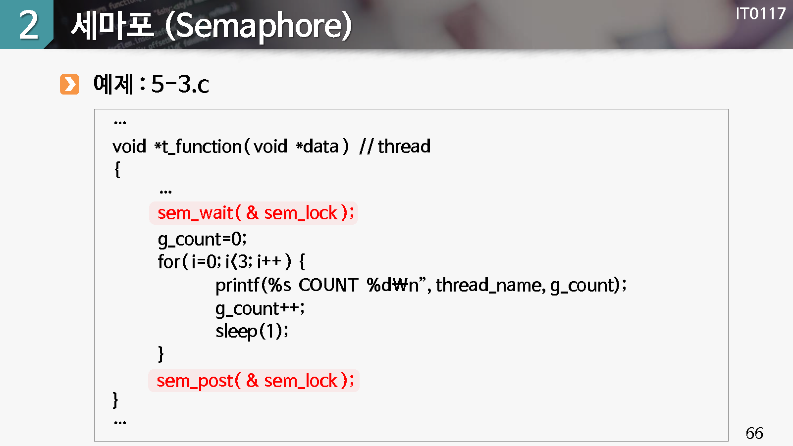Click the IT0117 course code
The height and width of the screenshot is (446, 793).
[760, 14]
